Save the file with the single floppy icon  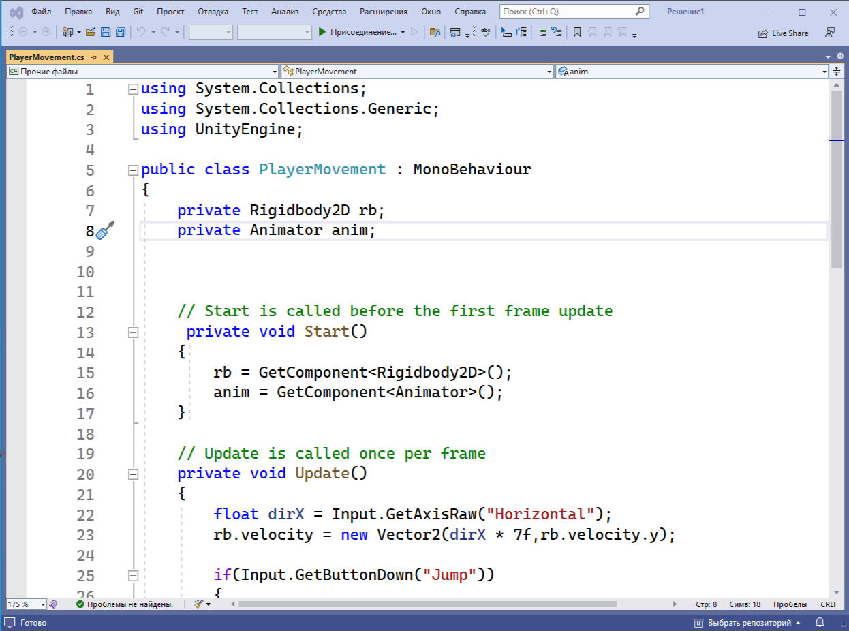click(106, 32)
